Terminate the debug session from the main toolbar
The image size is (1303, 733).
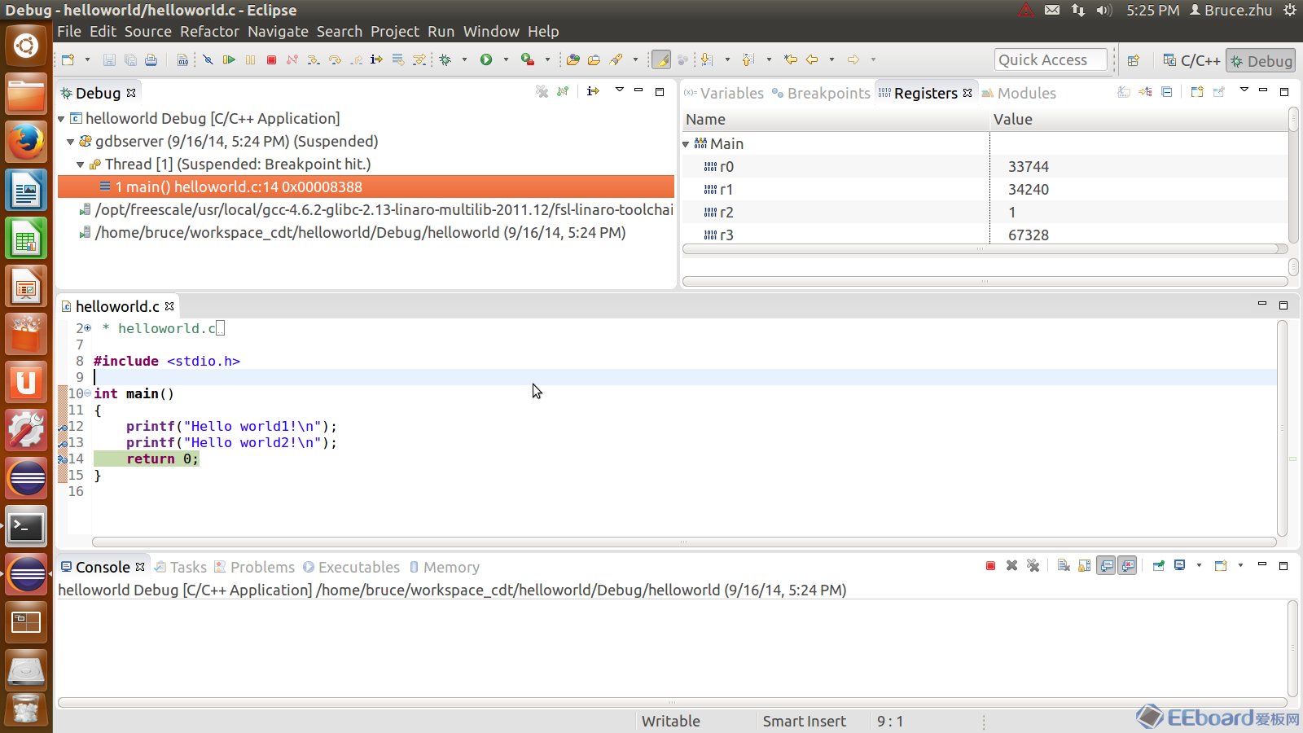point(271,59)
